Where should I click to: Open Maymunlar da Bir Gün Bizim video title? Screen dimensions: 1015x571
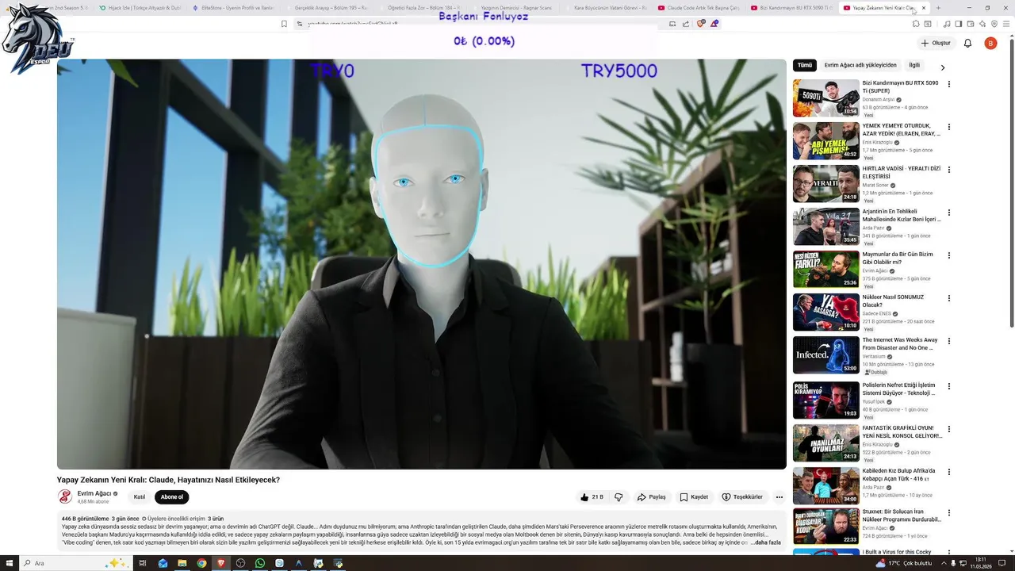click(898, 258)
